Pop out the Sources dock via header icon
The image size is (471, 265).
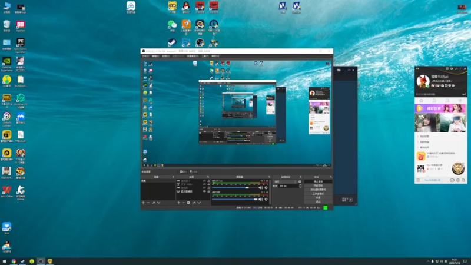[208, 177]
